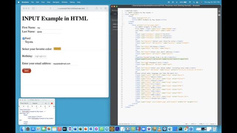Open the Apple TV dock icon
Image resolution: width=237 pixels, height=133 pixels.
[65, 129]
